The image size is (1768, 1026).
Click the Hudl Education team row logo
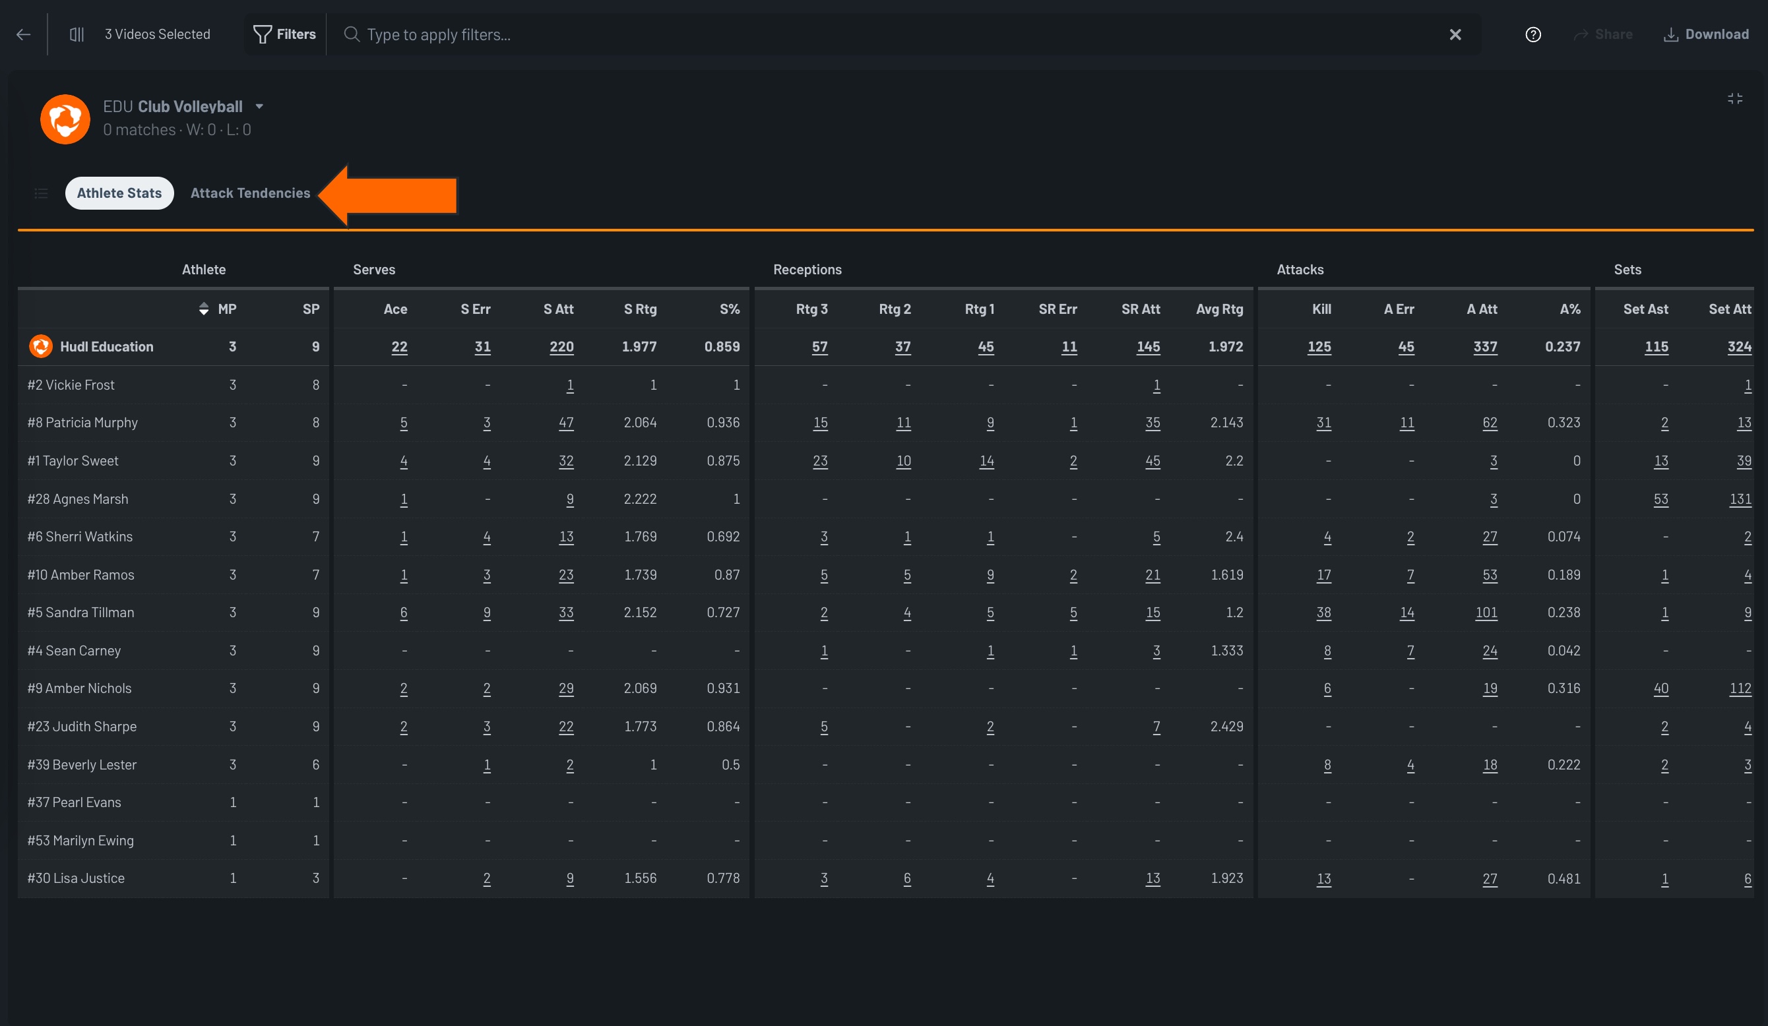(x=41, y=346)
